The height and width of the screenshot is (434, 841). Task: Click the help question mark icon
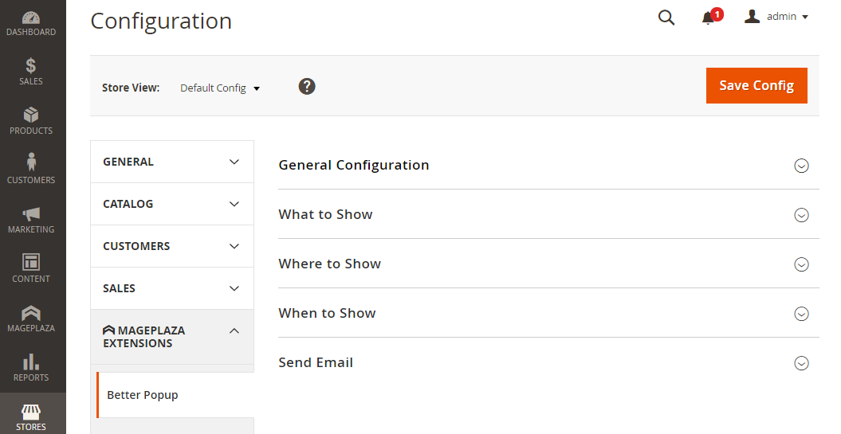pos(307,87)
